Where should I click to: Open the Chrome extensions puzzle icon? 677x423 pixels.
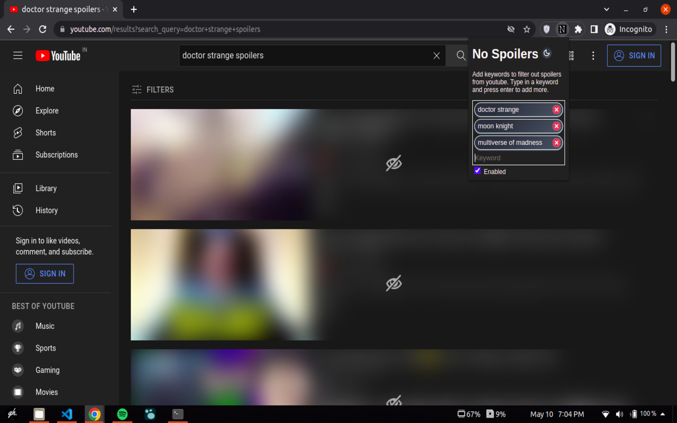pyautogui.click(x=578, y=29)
